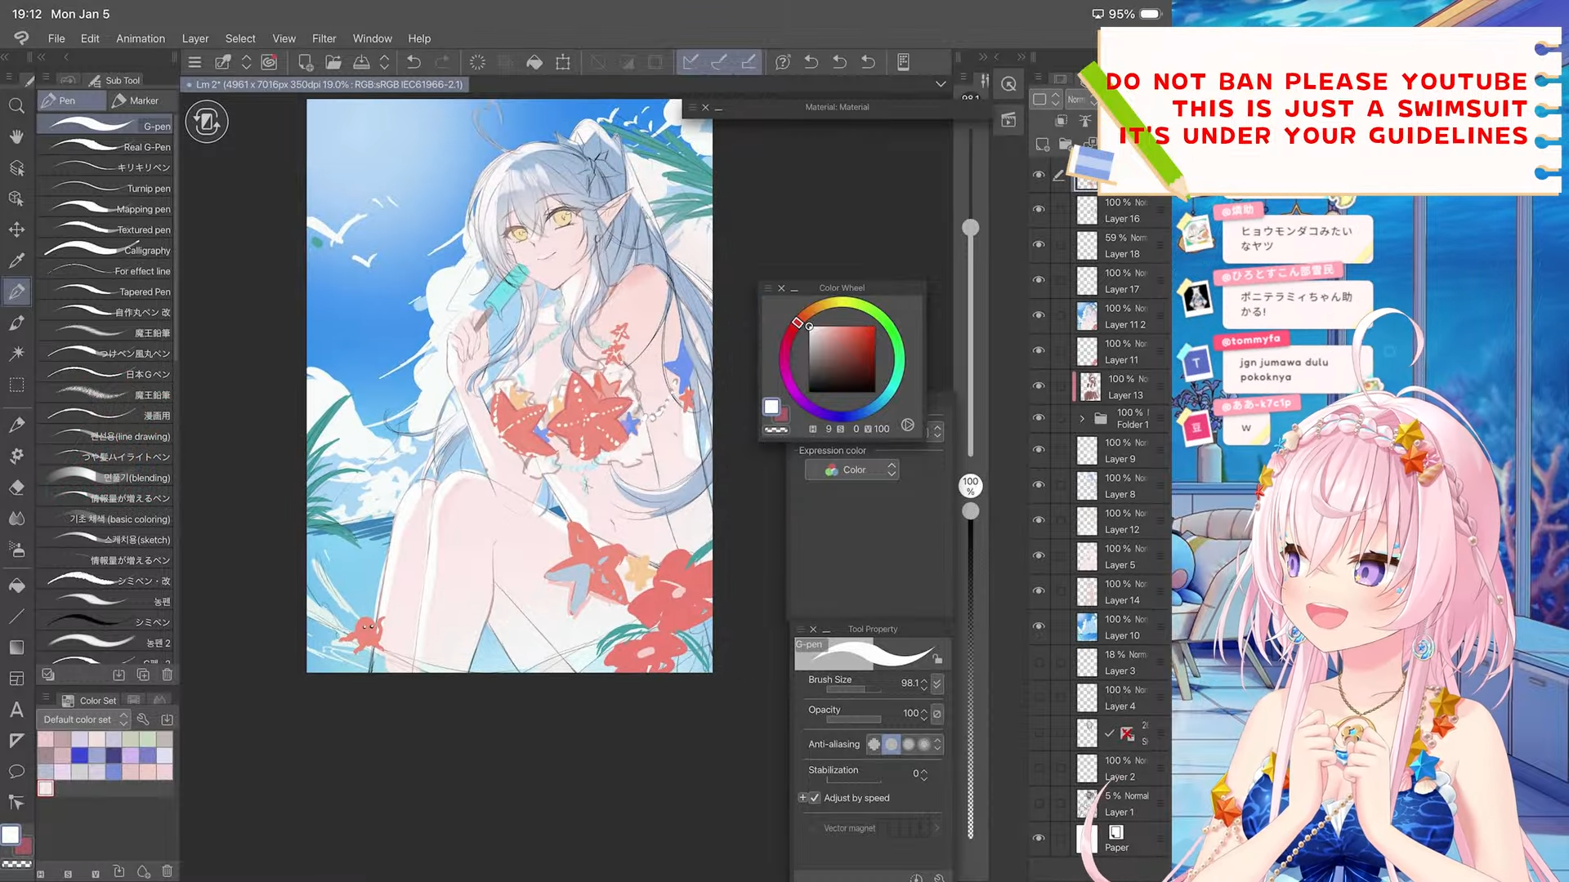Image resolution: width=1569 pixels, height=882 pixels.
Task: Select the Textured pen brush
Action: (x=106, y=229)
